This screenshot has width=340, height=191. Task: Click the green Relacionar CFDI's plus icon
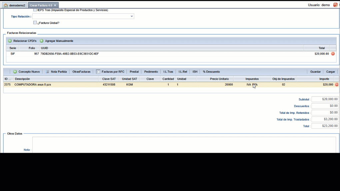[10, 41]
